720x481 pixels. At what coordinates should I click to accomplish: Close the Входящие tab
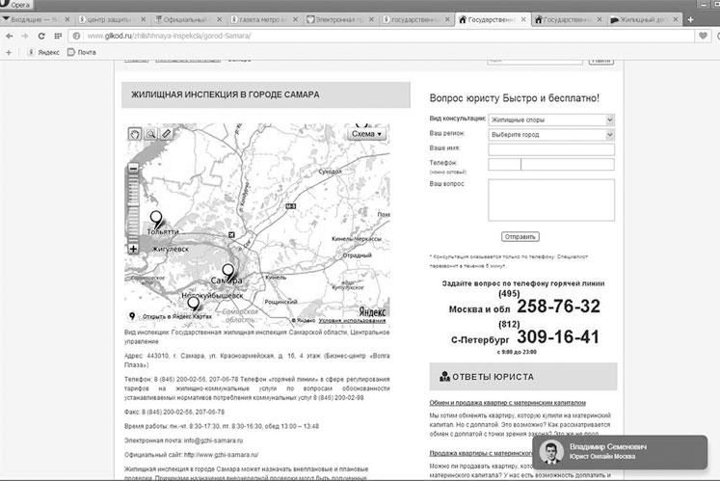click(67, 19)
